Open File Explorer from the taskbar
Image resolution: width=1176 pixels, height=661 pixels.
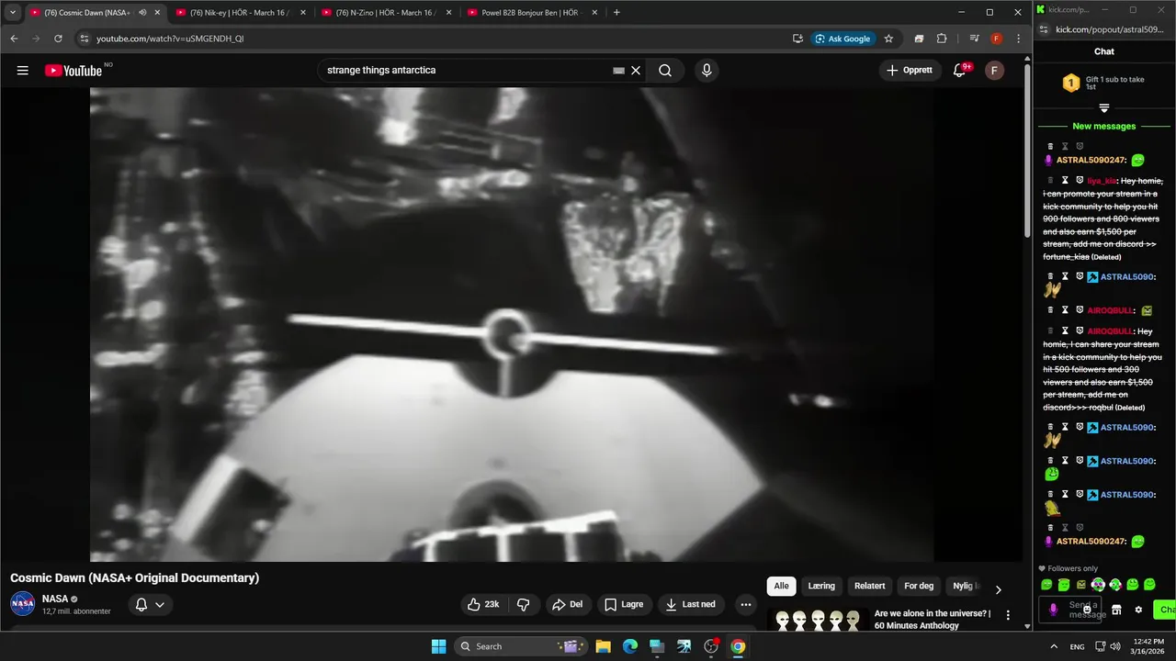pos(604,646)
